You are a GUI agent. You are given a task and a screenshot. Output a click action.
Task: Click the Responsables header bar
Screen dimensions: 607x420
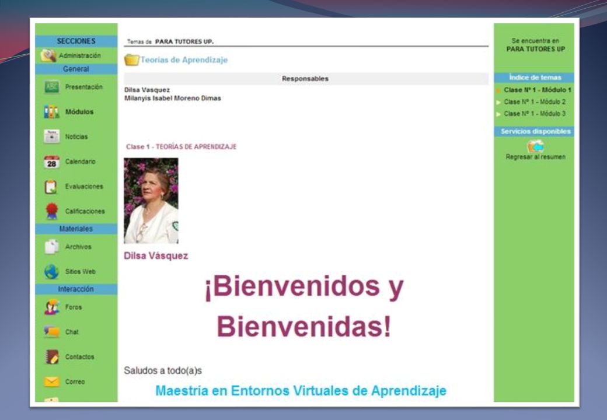coord(306,79)
